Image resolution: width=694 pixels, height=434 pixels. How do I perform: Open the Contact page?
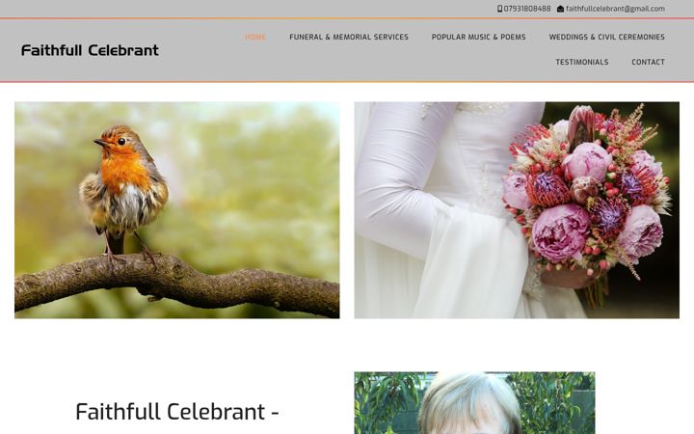pos(648,62)
